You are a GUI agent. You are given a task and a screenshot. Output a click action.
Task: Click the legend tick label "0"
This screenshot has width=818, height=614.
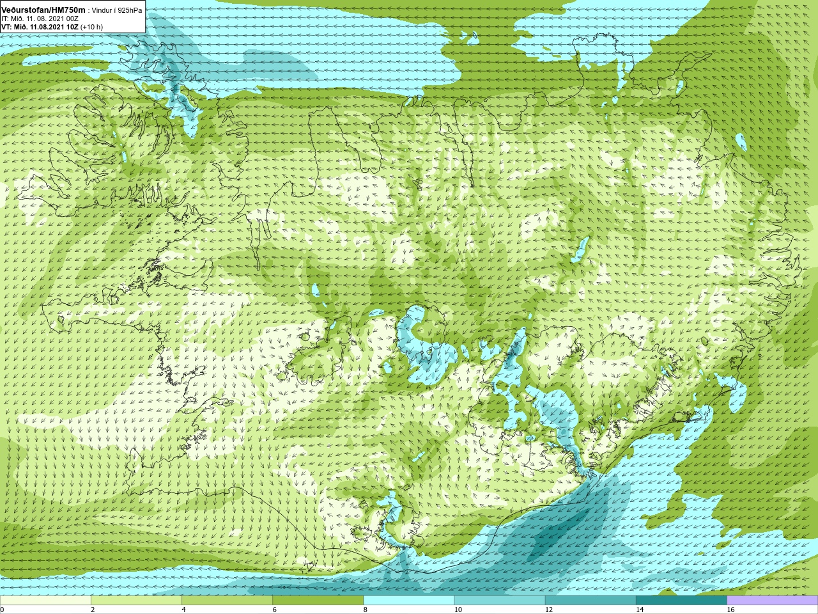coord(3,610)
